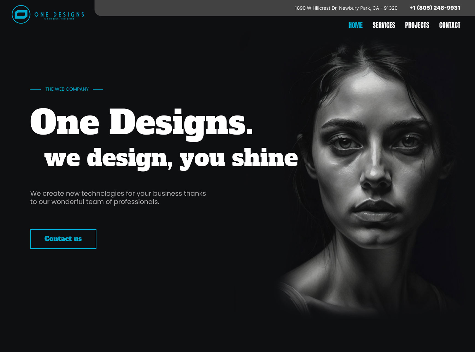Go to the SERVICES menu item
The image size is (475, 352).
pos(384,25)
